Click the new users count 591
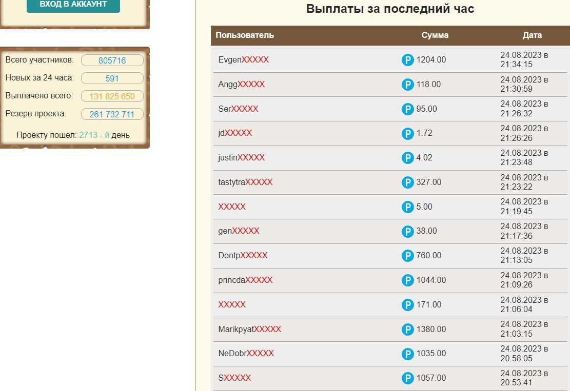This screenshot has width=570, height=391. (112, 78)
